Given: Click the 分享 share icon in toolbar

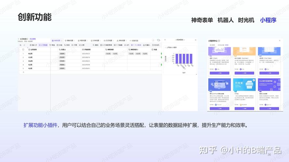Looking at the screenshot, I should [x=82, y=45].
